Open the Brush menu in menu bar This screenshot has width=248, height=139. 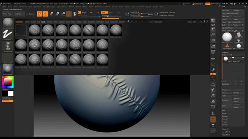point(10,7)
